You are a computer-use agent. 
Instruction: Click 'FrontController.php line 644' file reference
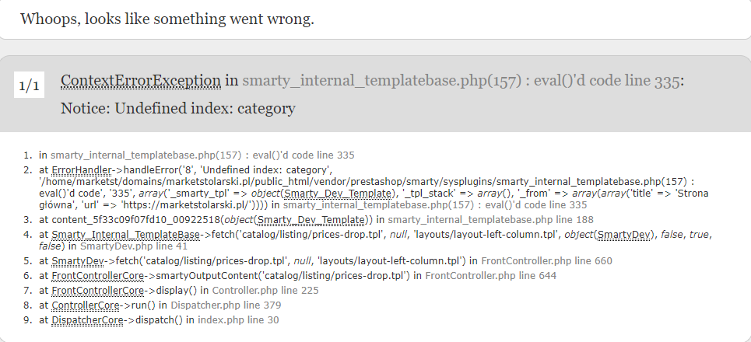[x=491, y=275]
